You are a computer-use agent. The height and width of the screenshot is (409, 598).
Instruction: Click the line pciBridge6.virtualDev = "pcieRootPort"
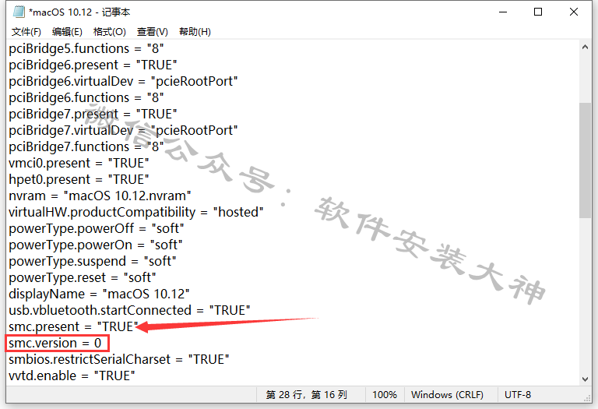pos(123,82)
